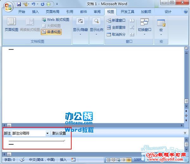Save the document with the floppy disk icon
190x164 pixels.
coord(19,4)
